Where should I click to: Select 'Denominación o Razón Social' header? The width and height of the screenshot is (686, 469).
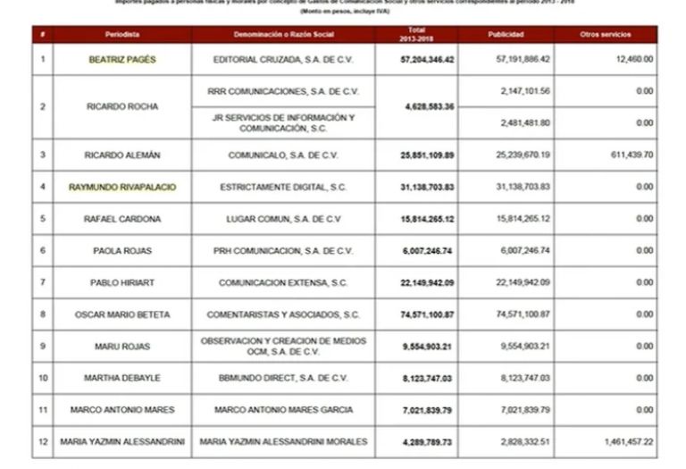(x=283, y=35)
